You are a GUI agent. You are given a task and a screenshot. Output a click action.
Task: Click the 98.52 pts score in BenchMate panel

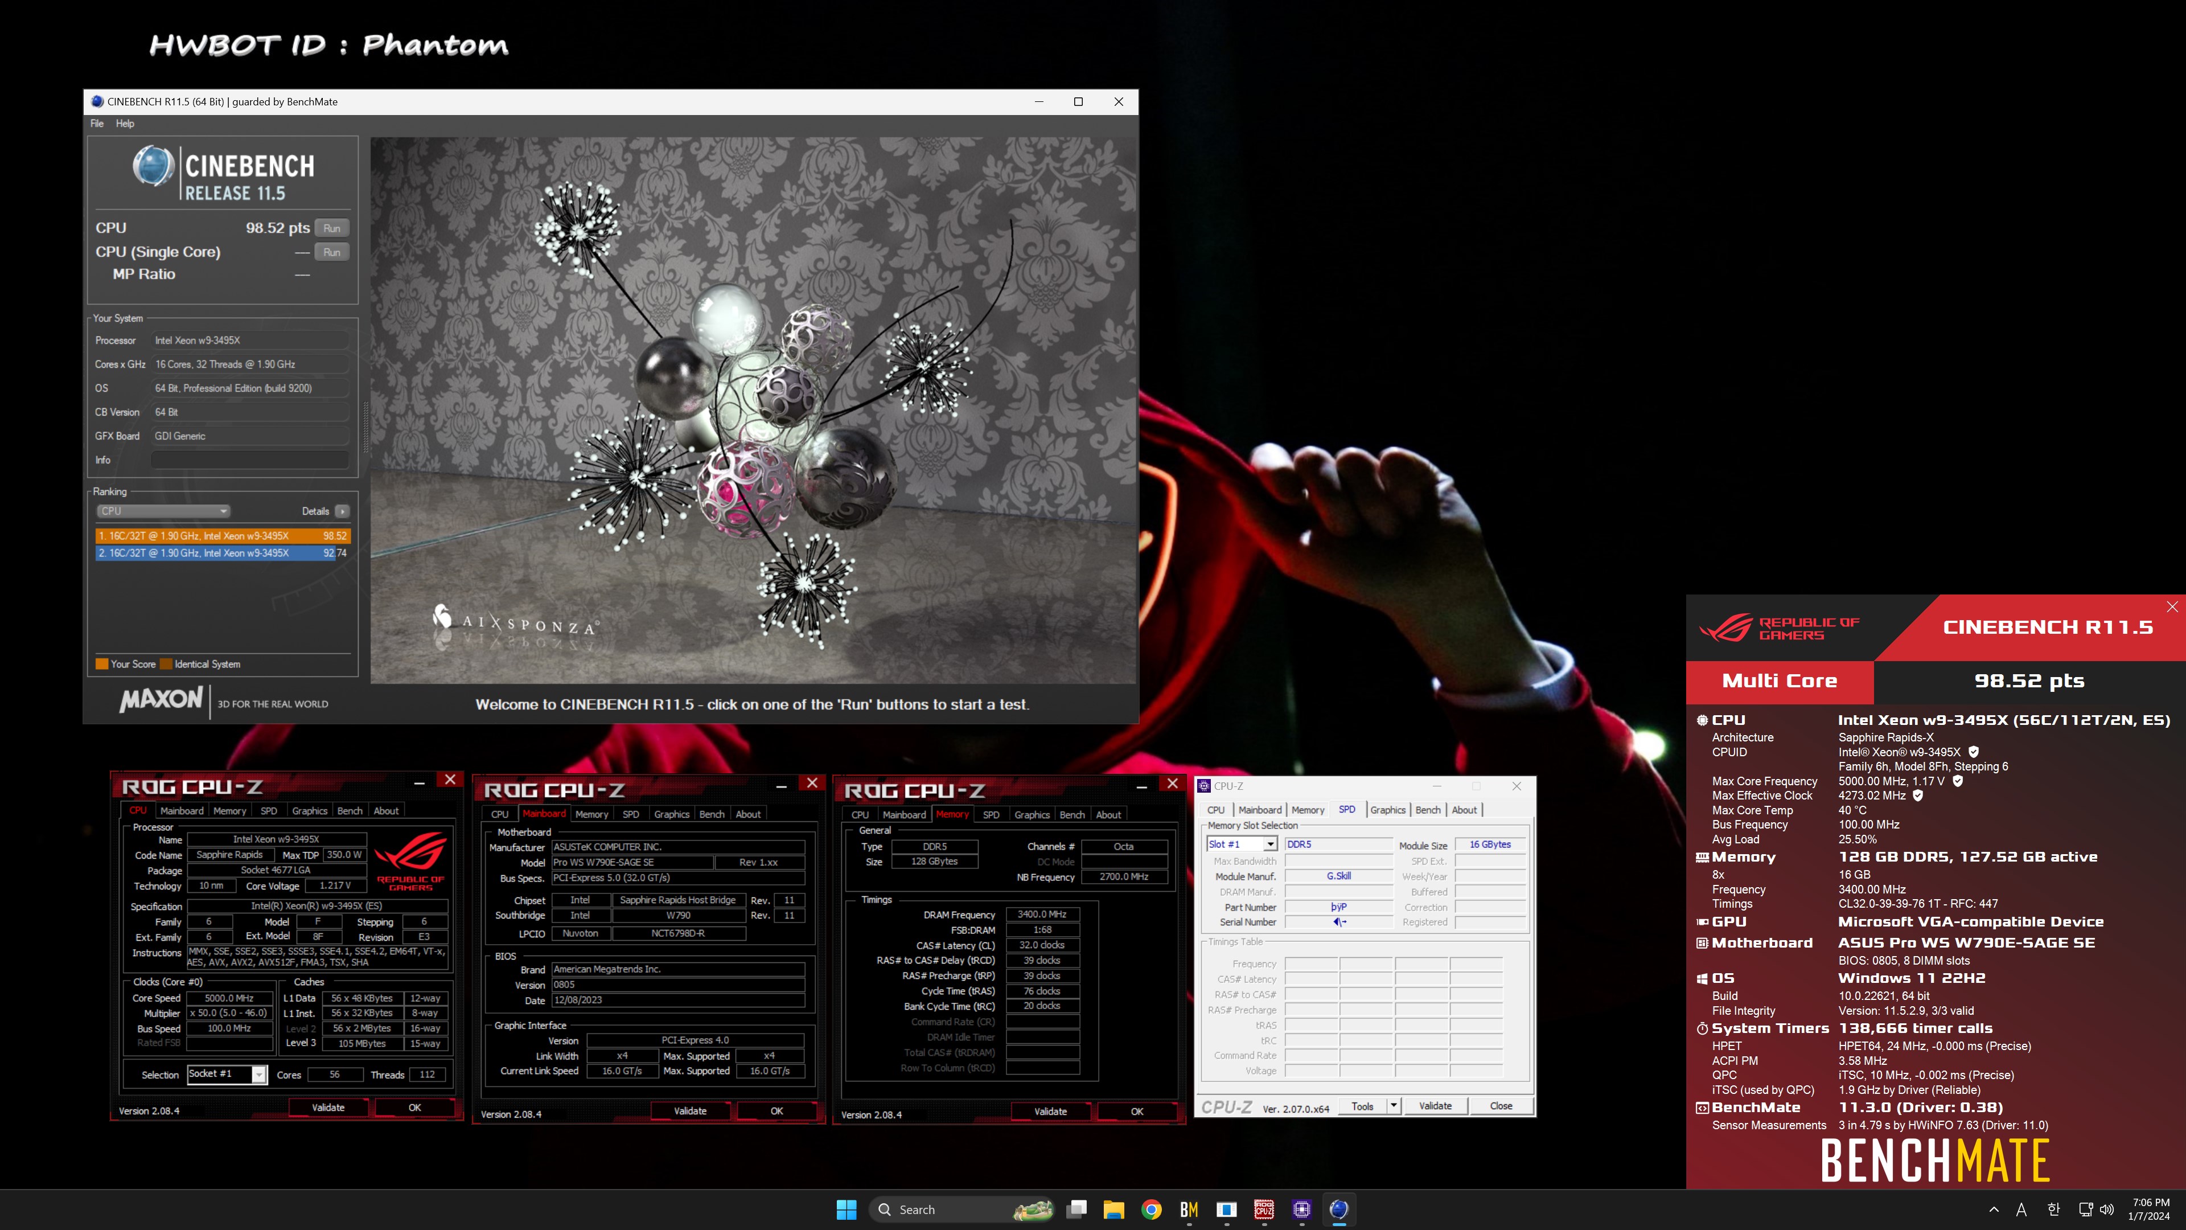2029,681
